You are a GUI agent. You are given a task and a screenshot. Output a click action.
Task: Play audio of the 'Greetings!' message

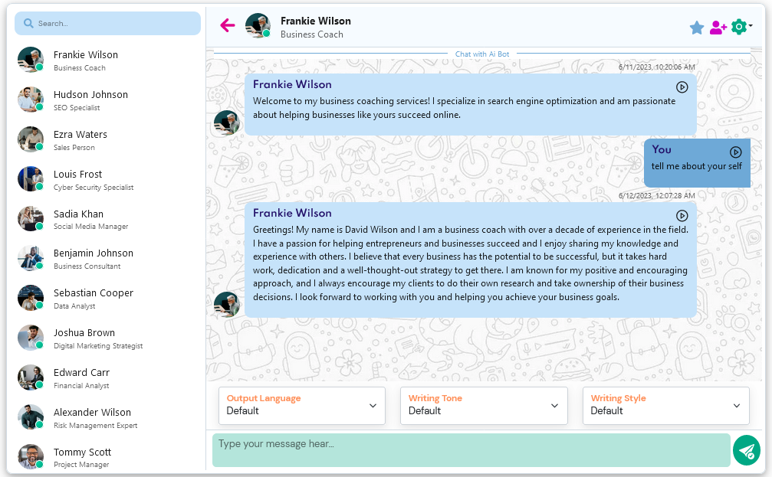tap(682, 216)
